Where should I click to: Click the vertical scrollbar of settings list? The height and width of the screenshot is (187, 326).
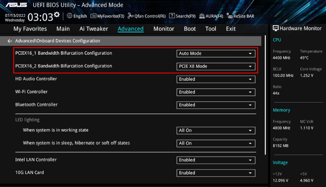265,95
